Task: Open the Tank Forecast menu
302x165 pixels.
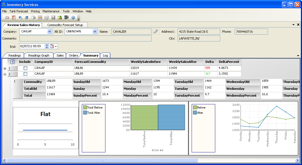Action: point(19,11)
